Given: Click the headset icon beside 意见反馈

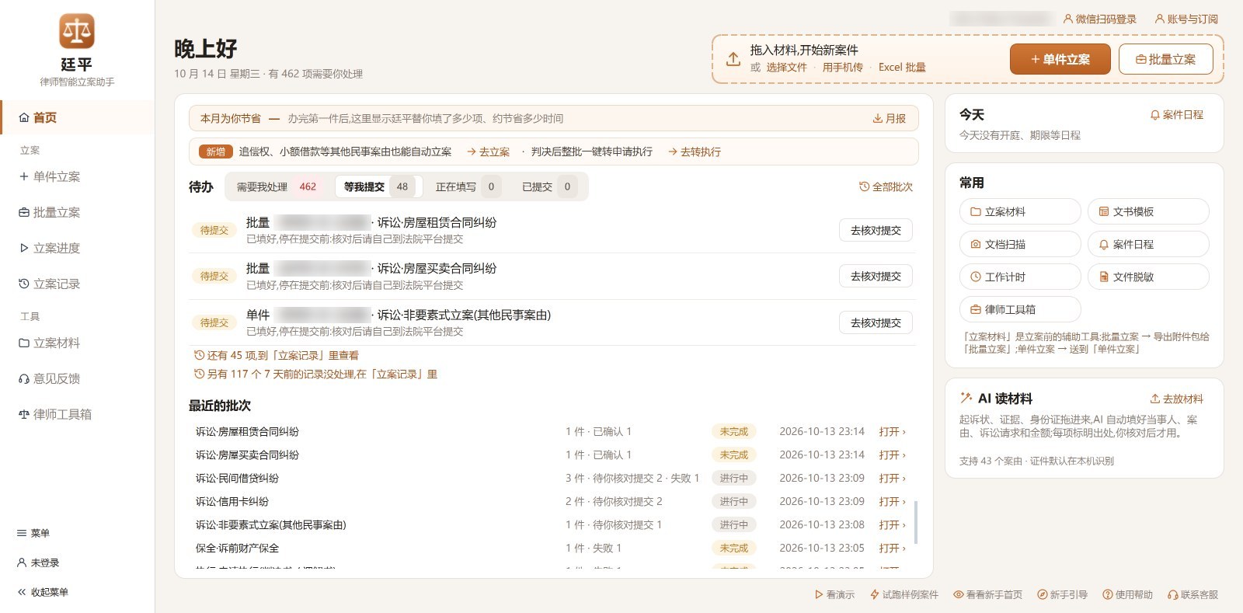Looking at the screenshot, I should (24, 378).
